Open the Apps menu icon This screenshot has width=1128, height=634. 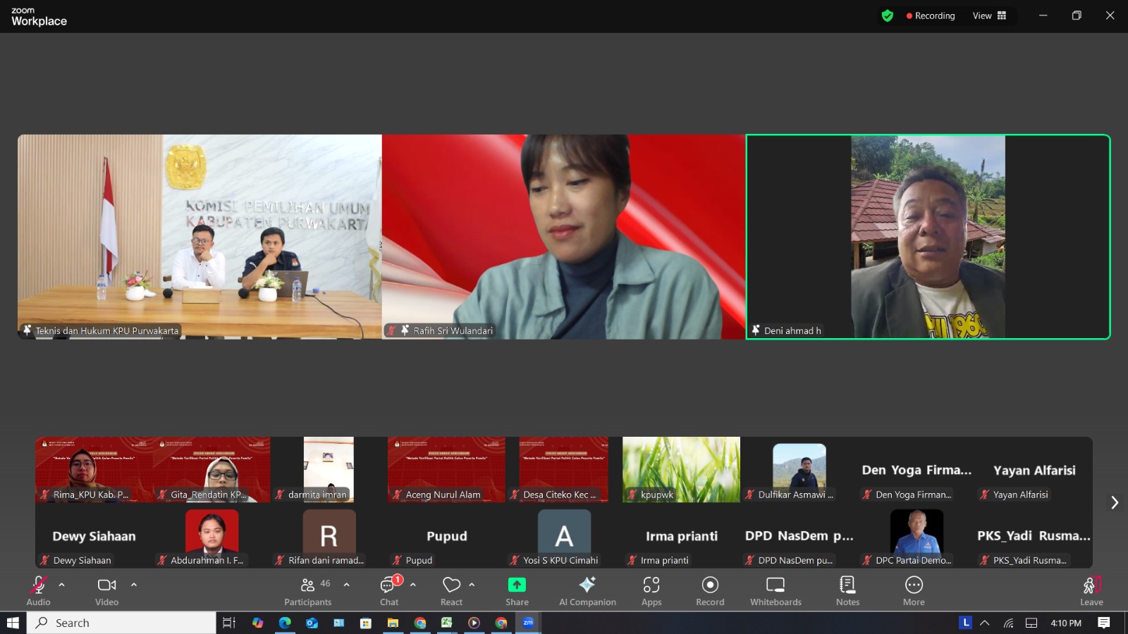click(651, 590)
